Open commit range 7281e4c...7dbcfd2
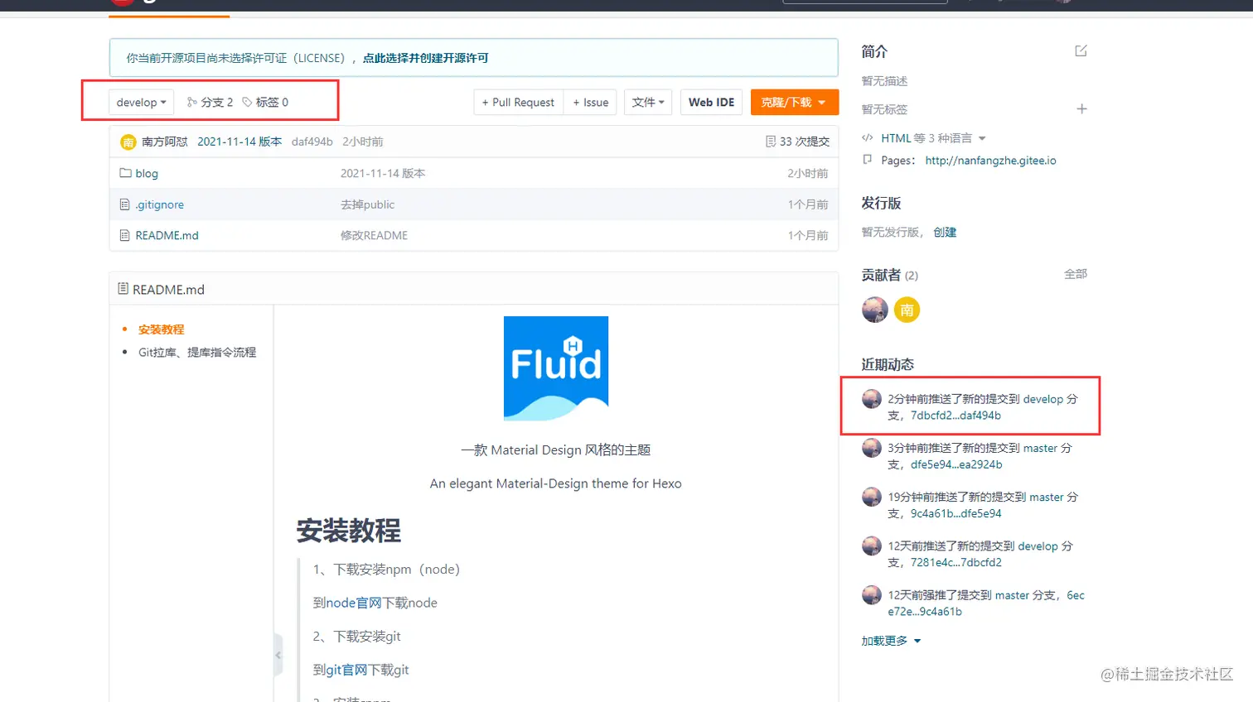1253x702 pixels. 955,563
